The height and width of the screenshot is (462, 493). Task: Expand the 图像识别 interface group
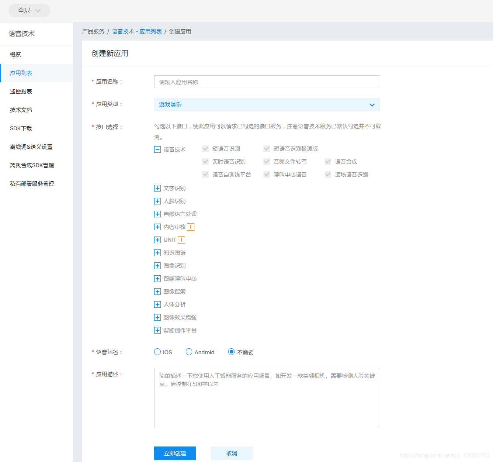click(x=157, y=266)
